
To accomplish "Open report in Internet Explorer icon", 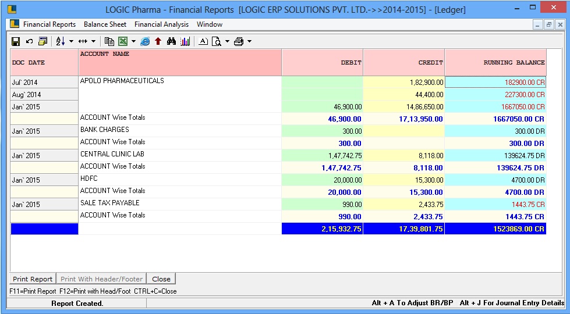I will click(144, 41).
